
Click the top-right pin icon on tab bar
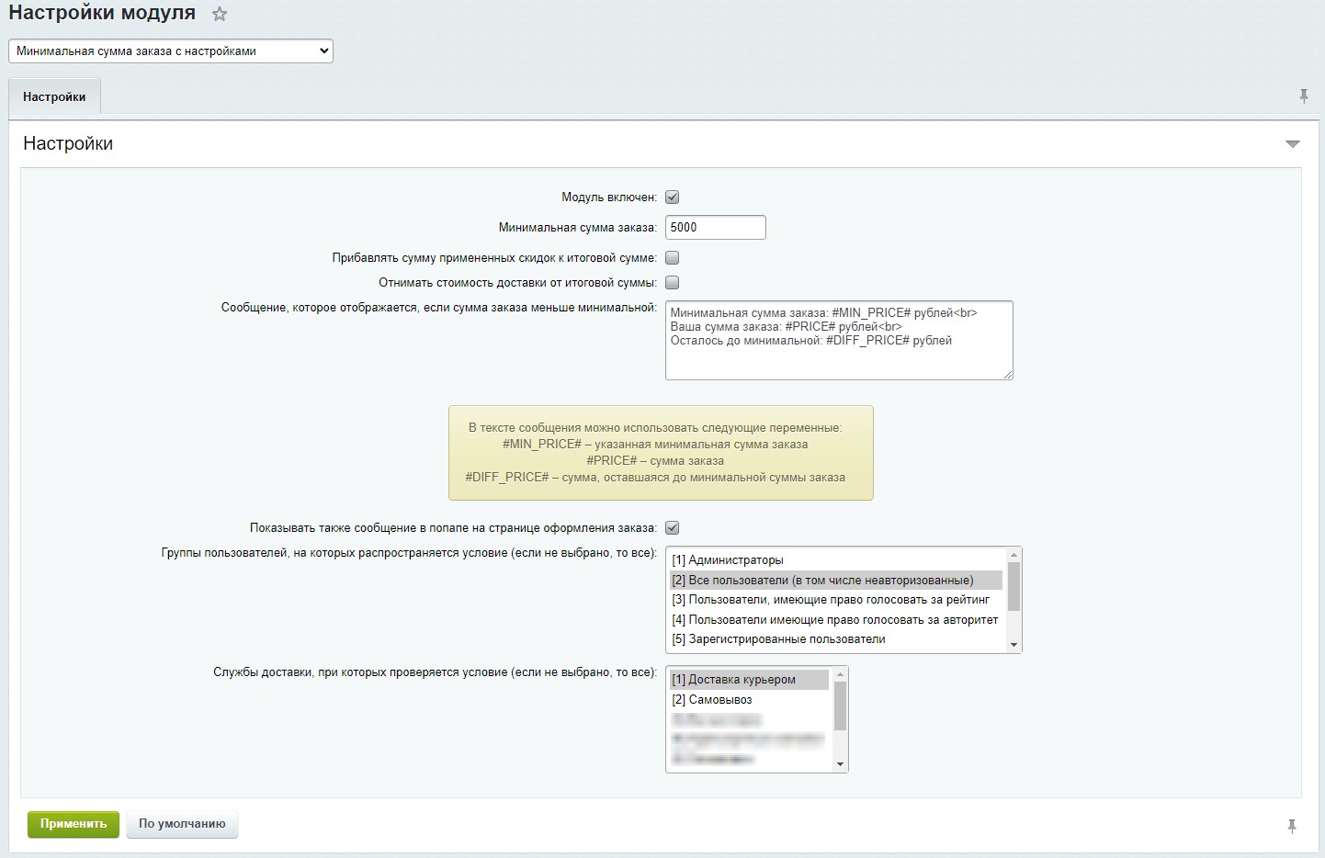pos(1303,96)
